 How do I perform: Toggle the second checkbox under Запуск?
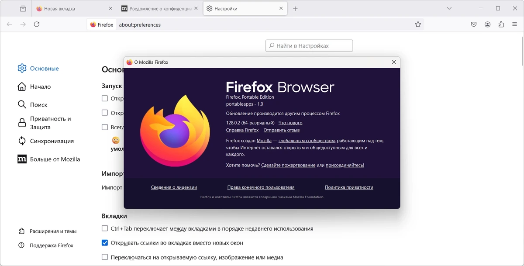click(105, 113)
